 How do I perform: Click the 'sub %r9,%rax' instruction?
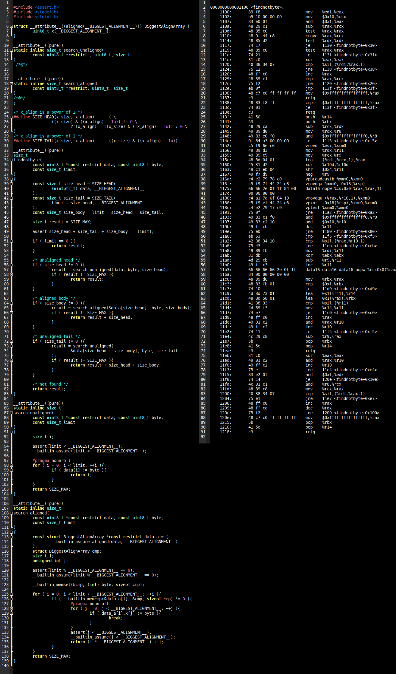coord(323,337)
